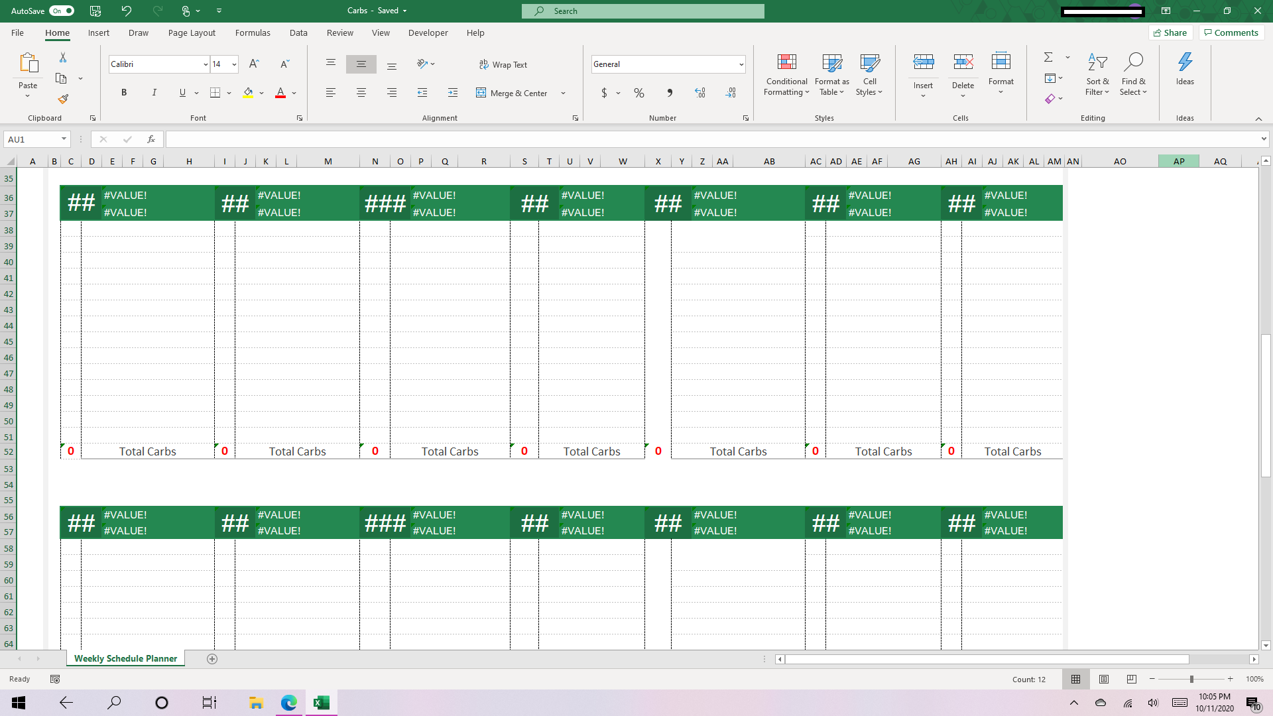The width and height of the screenshot is (1273, 716).
Task: Open the Comments pane button
Action: (1231, 32)
